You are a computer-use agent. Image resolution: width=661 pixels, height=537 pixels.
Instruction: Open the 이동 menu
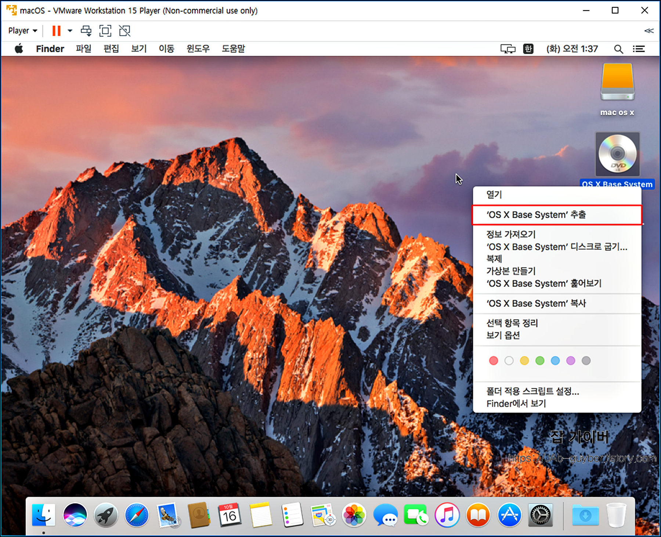pos(166,49)
